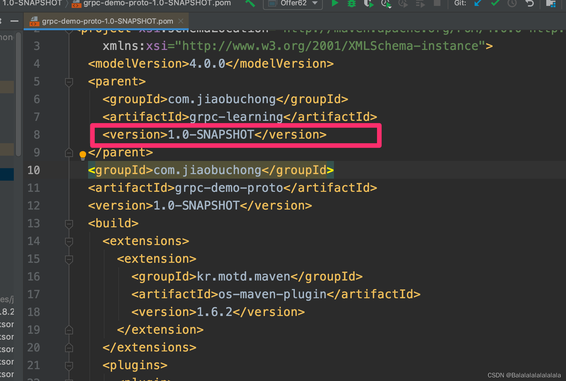Click parent groupId com.jiaobuchong on line 6
This screenshot has width=566, height=381.
point(222,99)
